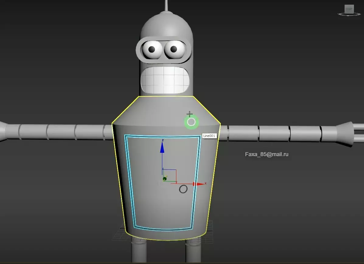Select the antenna on top of the head
The height and width of the screenshot is (264, 364).
pyautogui.click(x=166, y=6)
